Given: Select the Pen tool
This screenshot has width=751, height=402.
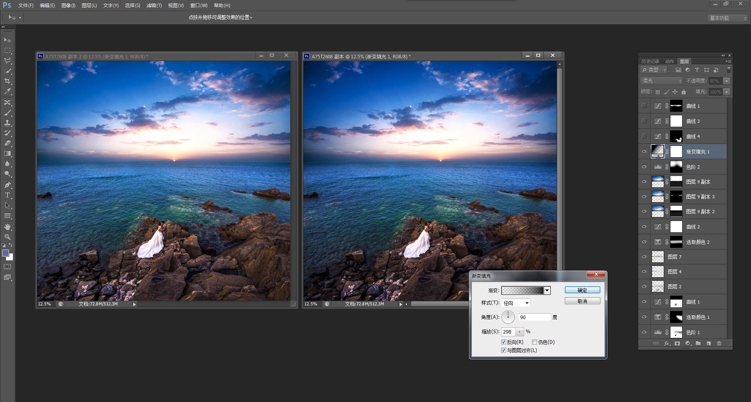Looking at the screenshot, I should coord(7,185).
